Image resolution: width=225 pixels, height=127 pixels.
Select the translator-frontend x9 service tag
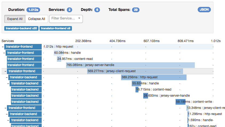pyautogui.click(x=56, y=28)
